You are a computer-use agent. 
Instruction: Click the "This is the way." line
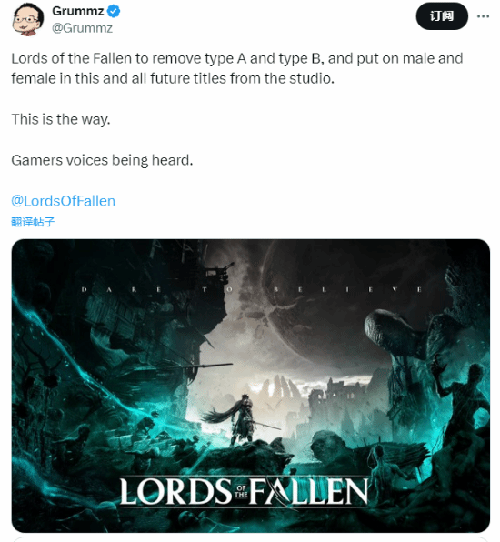click(61, 119)
